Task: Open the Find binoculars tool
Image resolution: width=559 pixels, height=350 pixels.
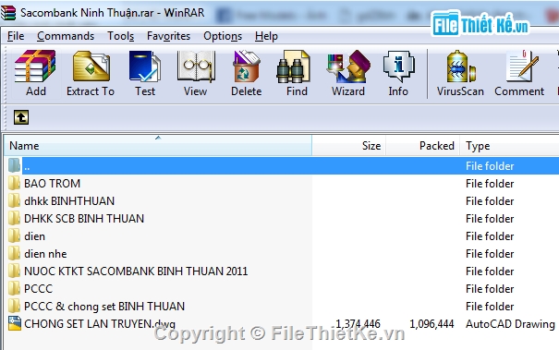Action: 297,73
